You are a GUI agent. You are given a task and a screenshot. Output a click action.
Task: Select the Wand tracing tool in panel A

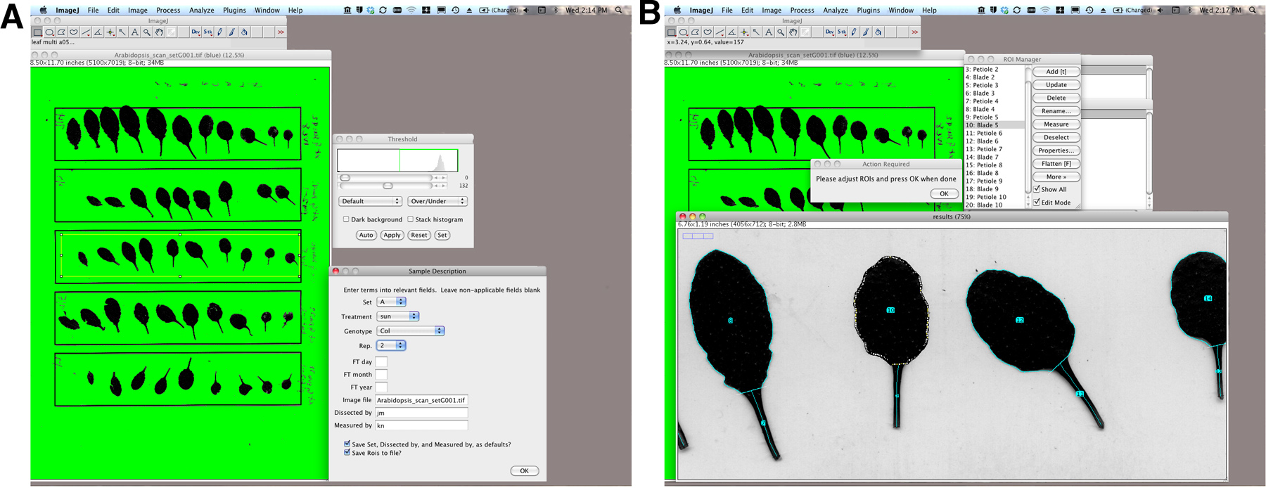click(x=122, y=32)
